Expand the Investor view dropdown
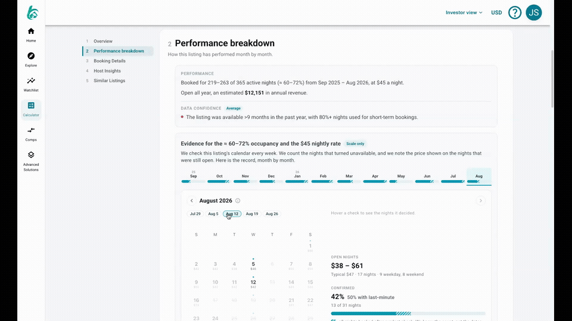572x321 pixels. coord(464,12)
